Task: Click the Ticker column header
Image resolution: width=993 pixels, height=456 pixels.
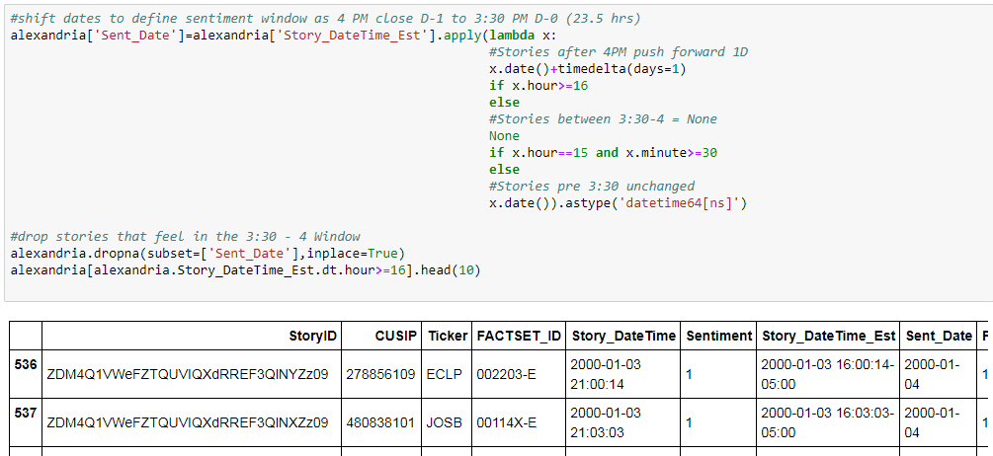Action: tap(448, 336)
